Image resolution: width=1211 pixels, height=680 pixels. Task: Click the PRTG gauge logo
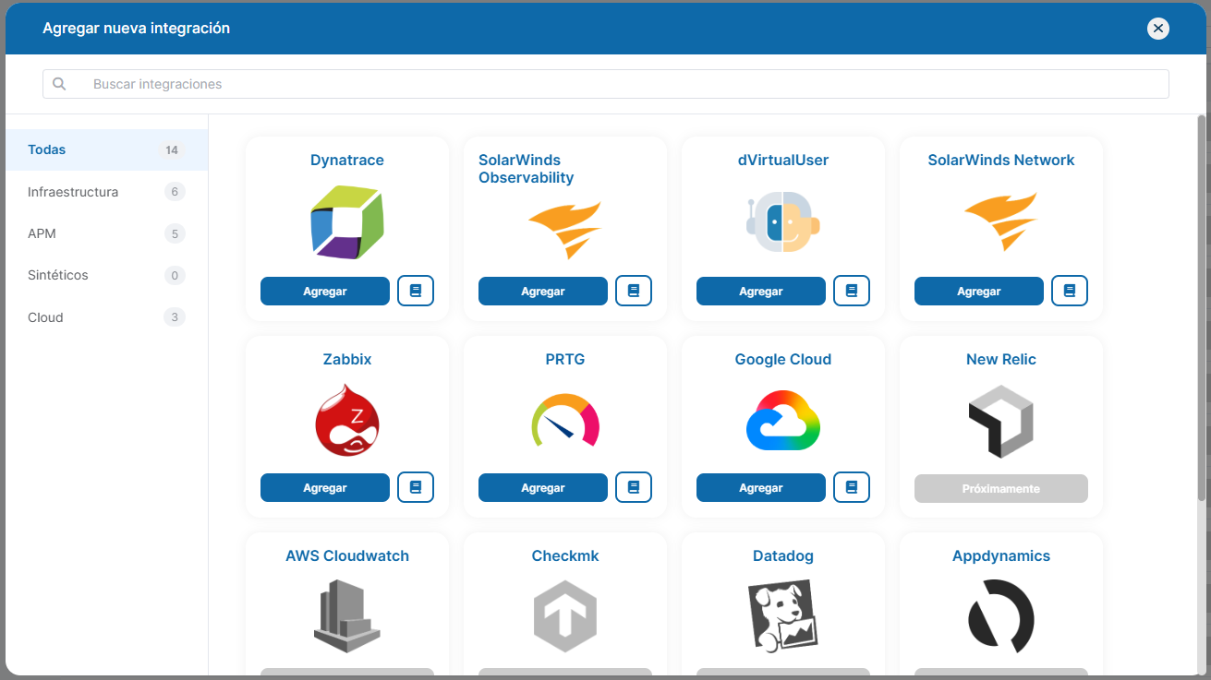(565, 421)
